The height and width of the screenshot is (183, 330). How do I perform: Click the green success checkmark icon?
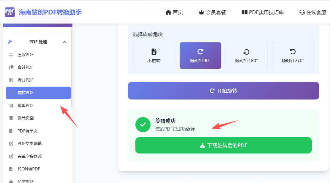(x=143, y=125)
